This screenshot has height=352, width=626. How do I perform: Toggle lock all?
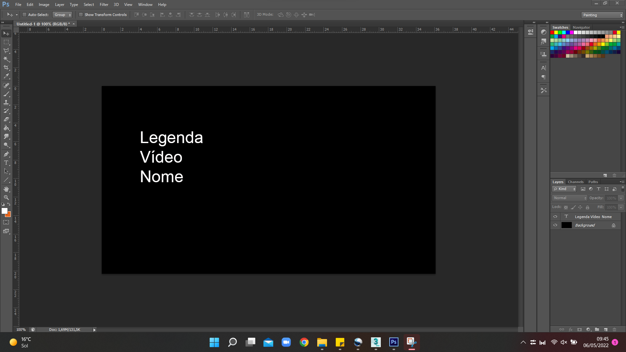588,207
